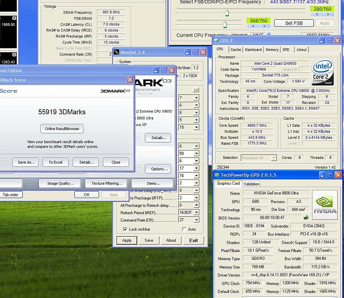Viewport: 344px width, 298px height.
Task: Click the About button in MemSet
Action: point(171,240)
